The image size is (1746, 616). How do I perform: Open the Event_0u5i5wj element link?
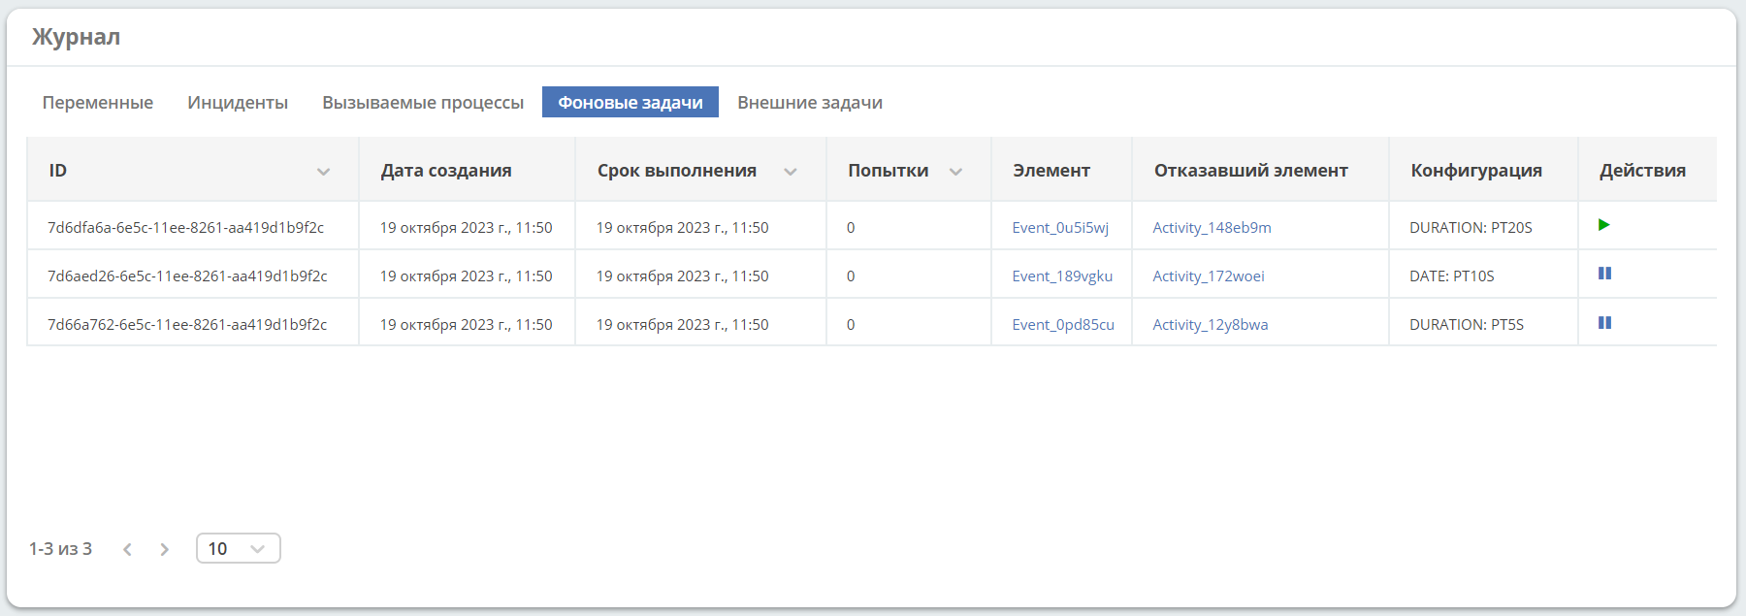pos(1060,227)
